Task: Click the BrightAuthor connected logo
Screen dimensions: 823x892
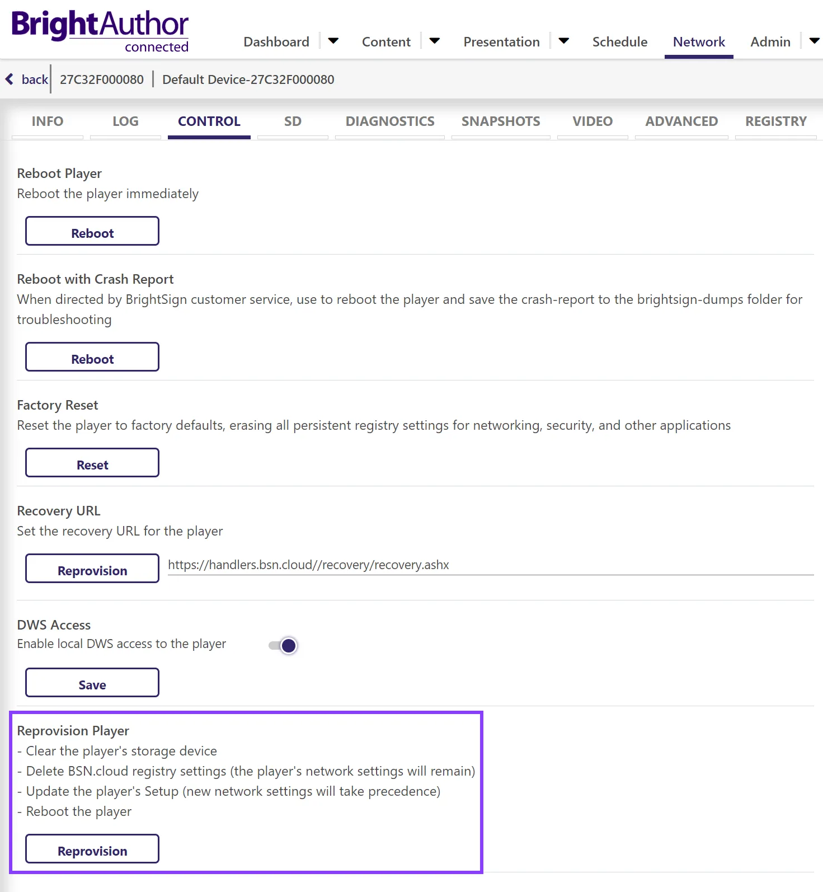Action: (100, 31)
